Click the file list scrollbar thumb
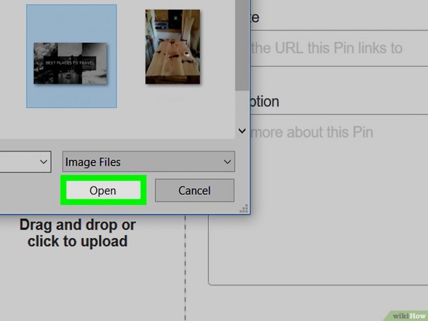This screenshot has height=321, width=428. tap(242, 45)
